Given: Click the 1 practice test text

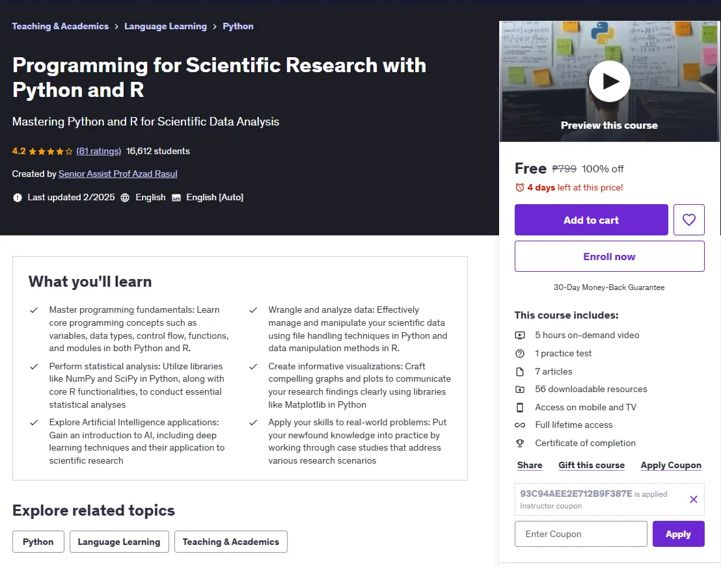Looking at the screenshot, I should (564, 353).
